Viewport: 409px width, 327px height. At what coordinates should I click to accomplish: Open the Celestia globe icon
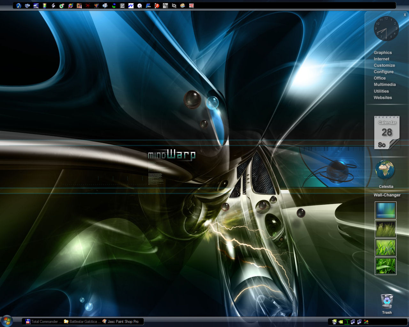385,170
